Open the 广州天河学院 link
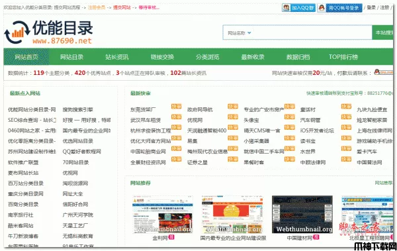This screenshot has width=397, height=251. tap(77, 215)
